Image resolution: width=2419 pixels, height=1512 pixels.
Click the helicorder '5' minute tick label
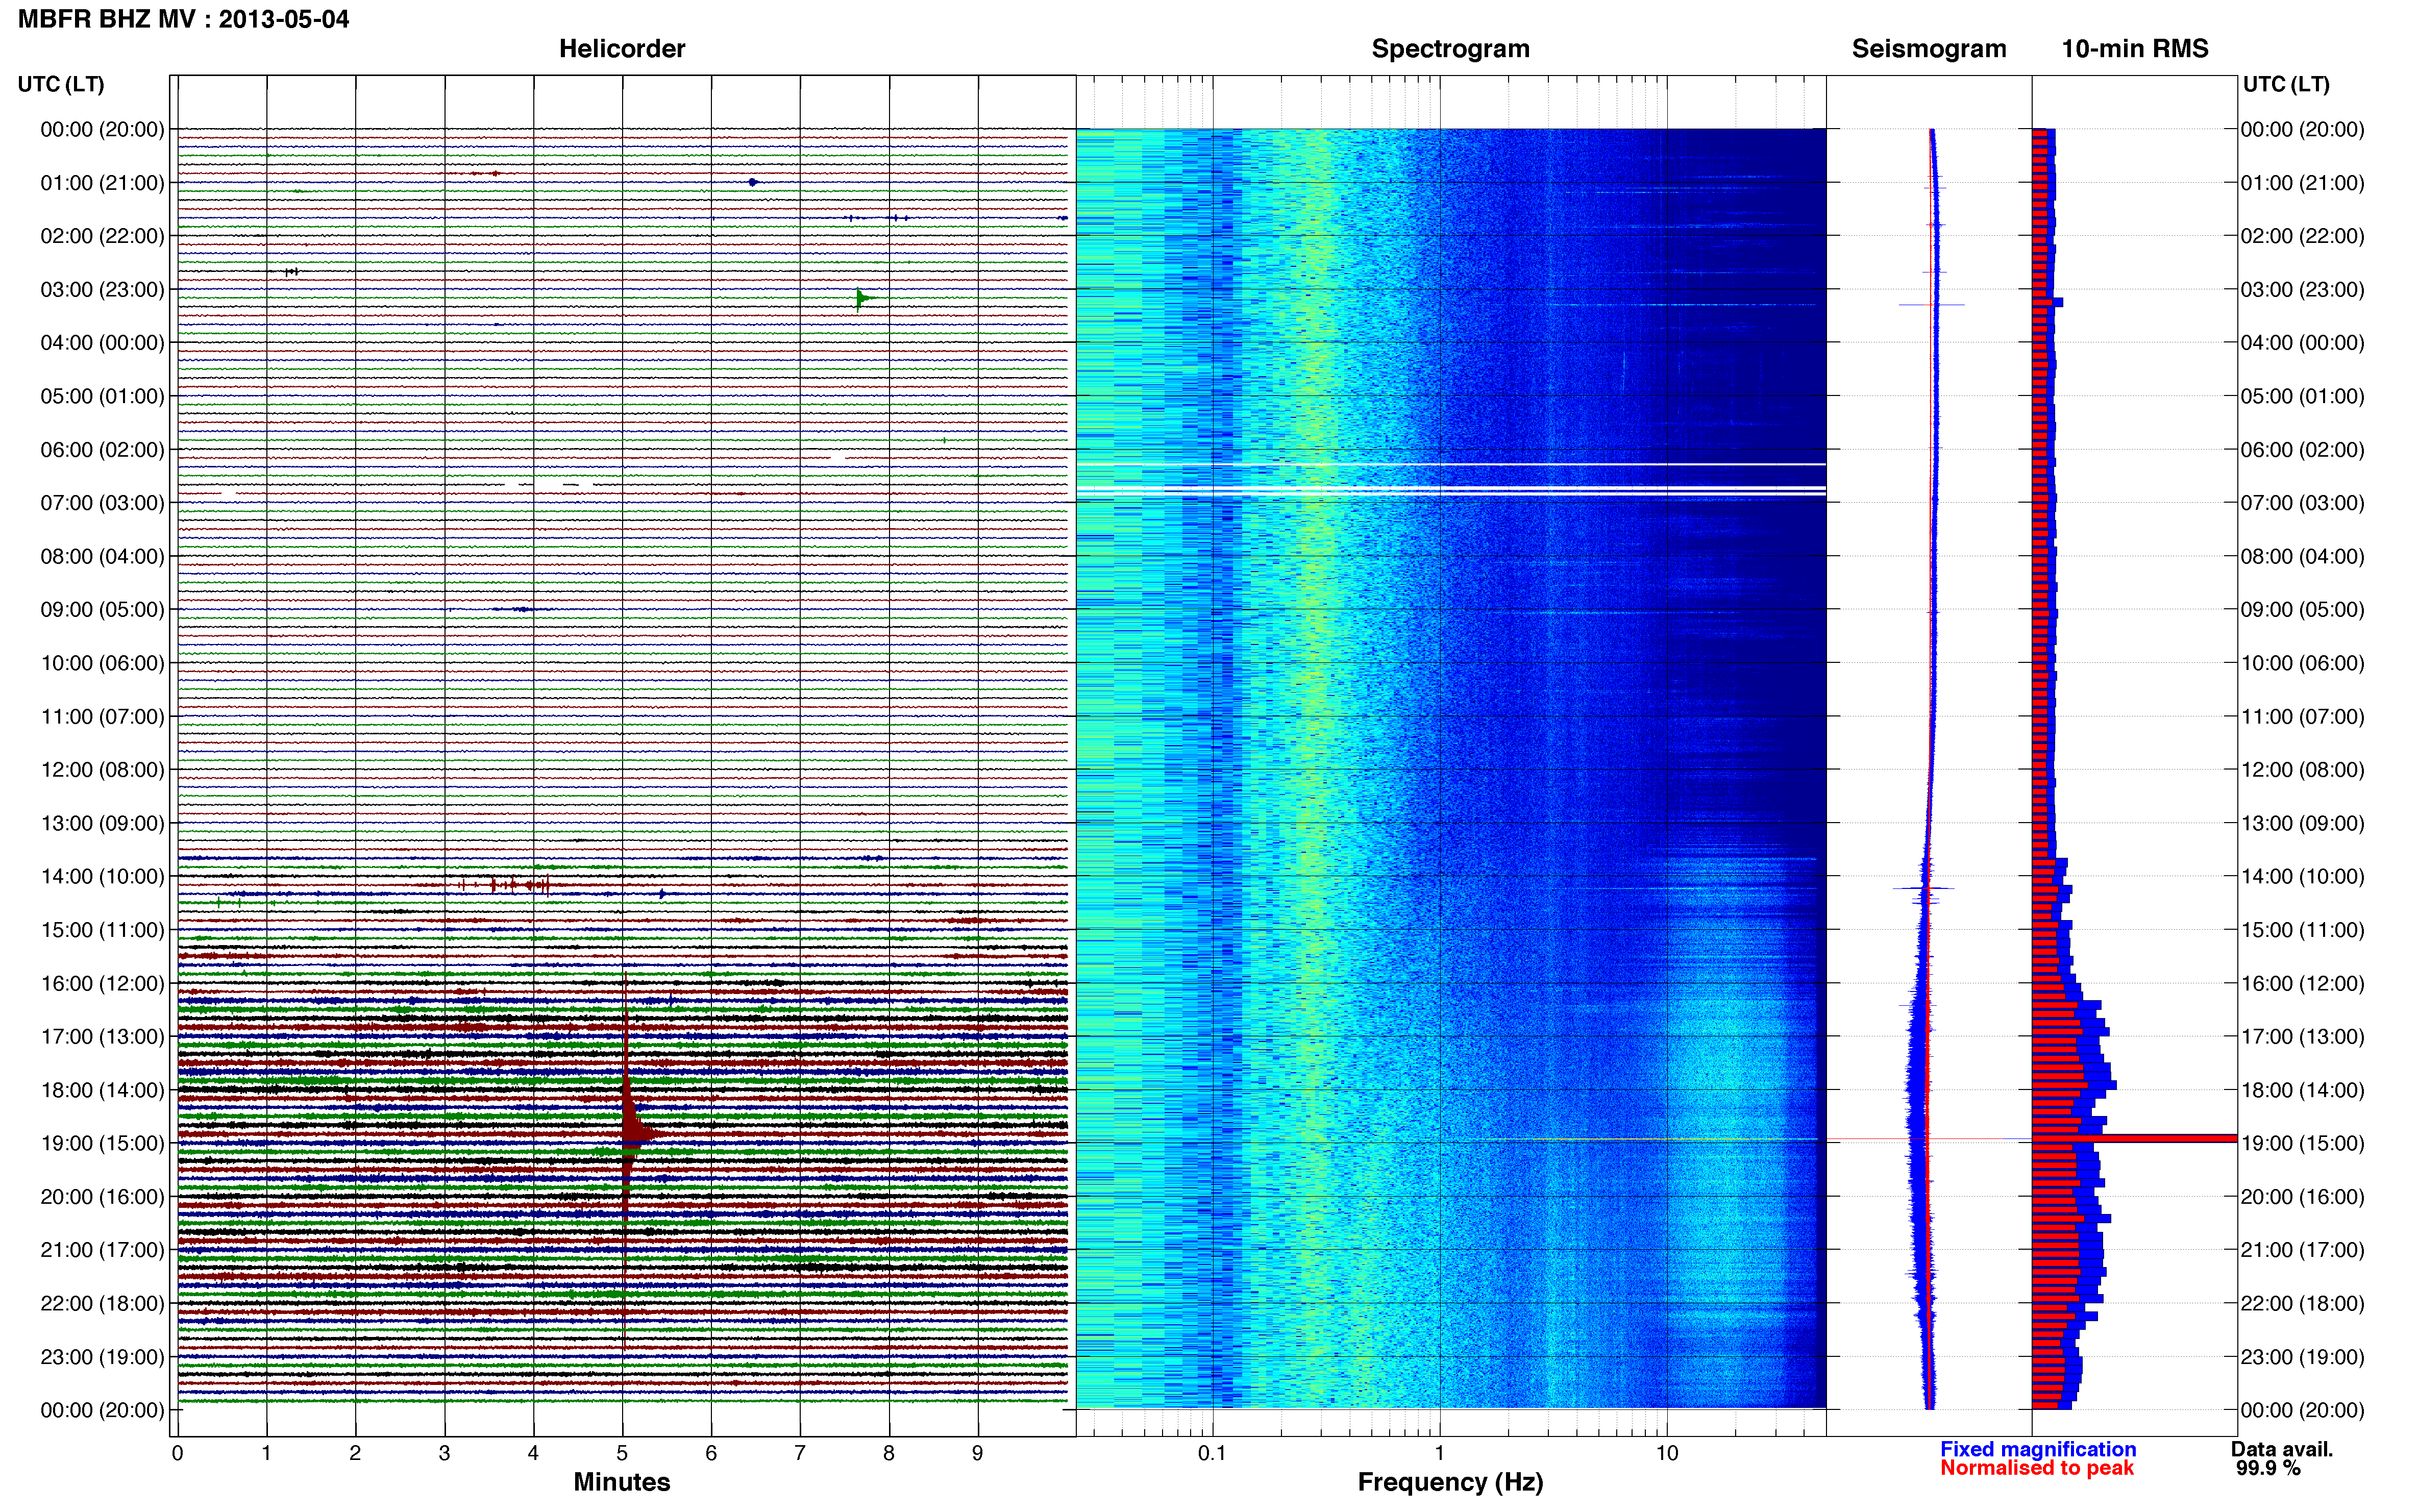tap(622, 1453)
